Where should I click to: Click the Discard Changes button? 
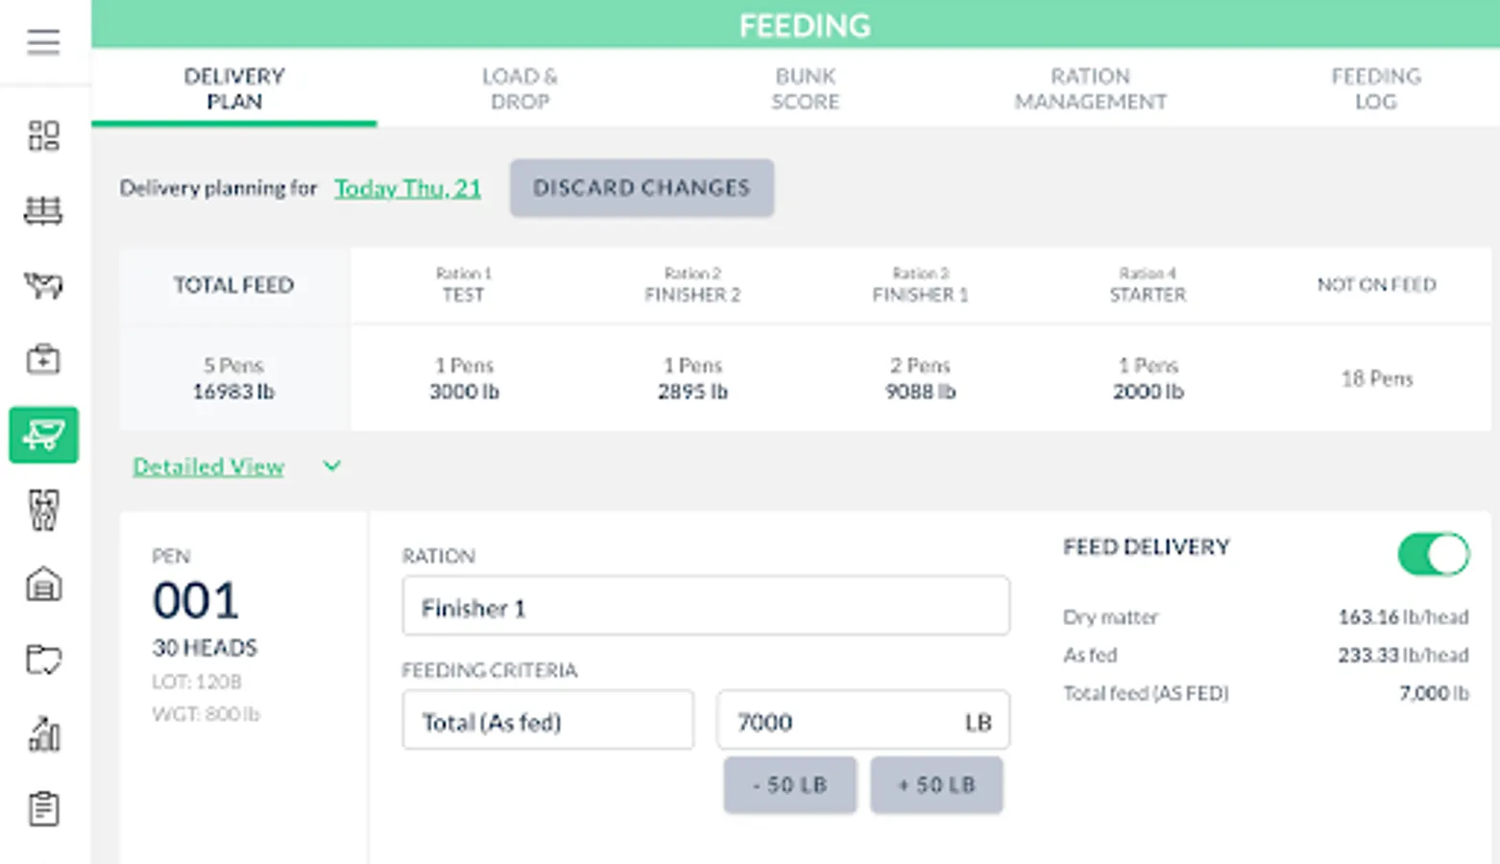point(641,188)
